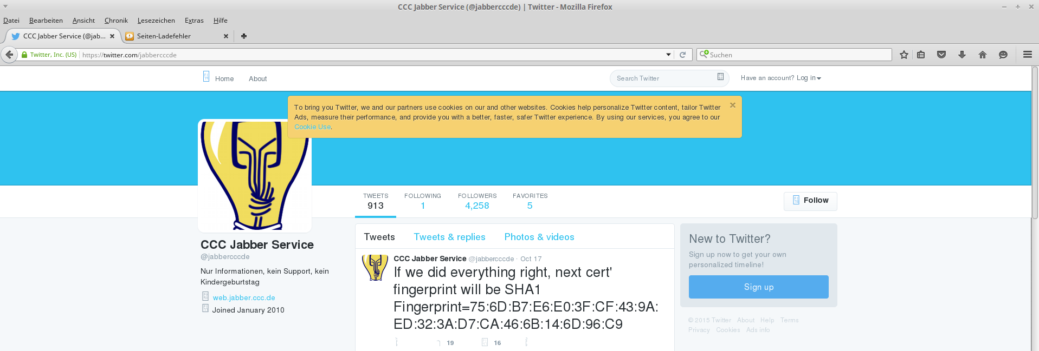Image resolution: width=1039 pixels, height=351 pixels.
Task: Open the Chronik menu
Action: click(x=116, y=21)
